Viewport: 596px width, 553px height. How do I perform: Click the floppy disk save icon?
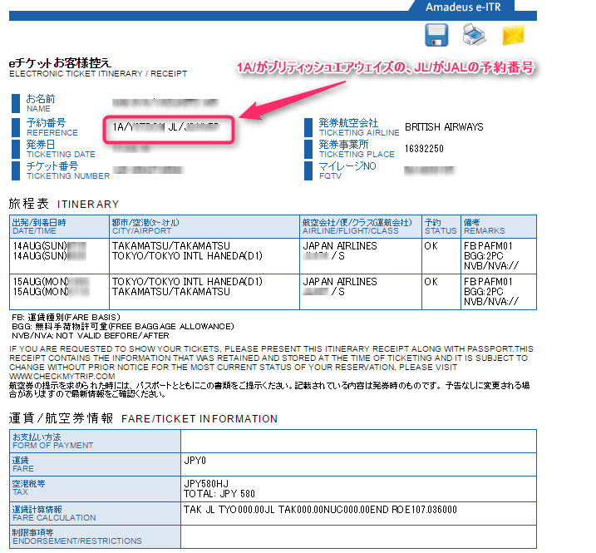click(436, 35)
